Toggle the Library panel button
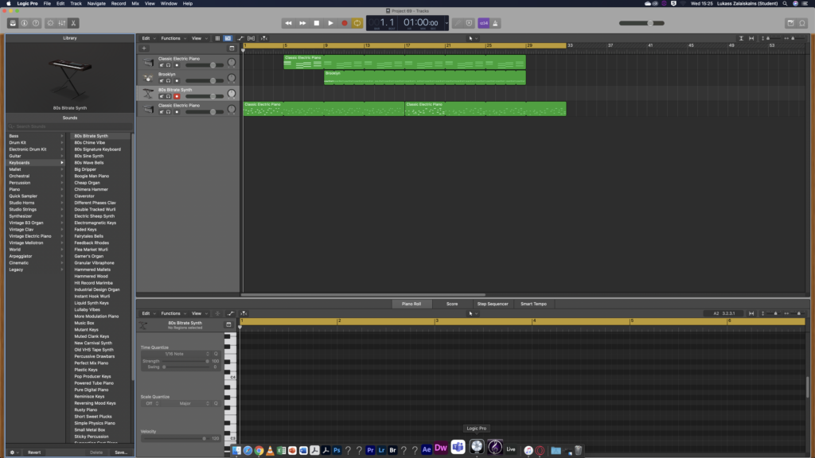The height and width of the screenshot is (458, 815). (x=13, y=23)
